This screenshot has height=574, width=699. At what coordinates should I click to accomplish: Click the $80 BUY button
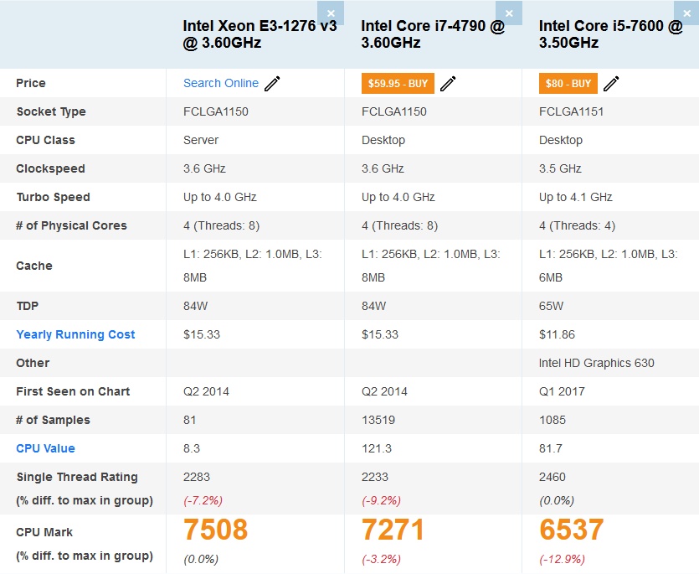click(x=567, y=83)
